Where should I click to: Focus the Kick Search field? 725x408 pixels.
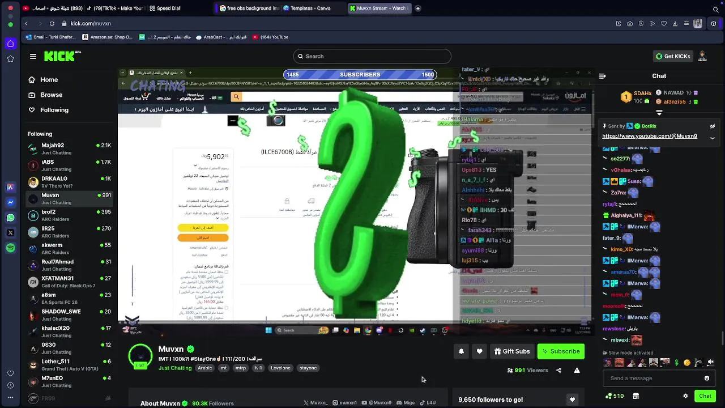pos(372,56)
